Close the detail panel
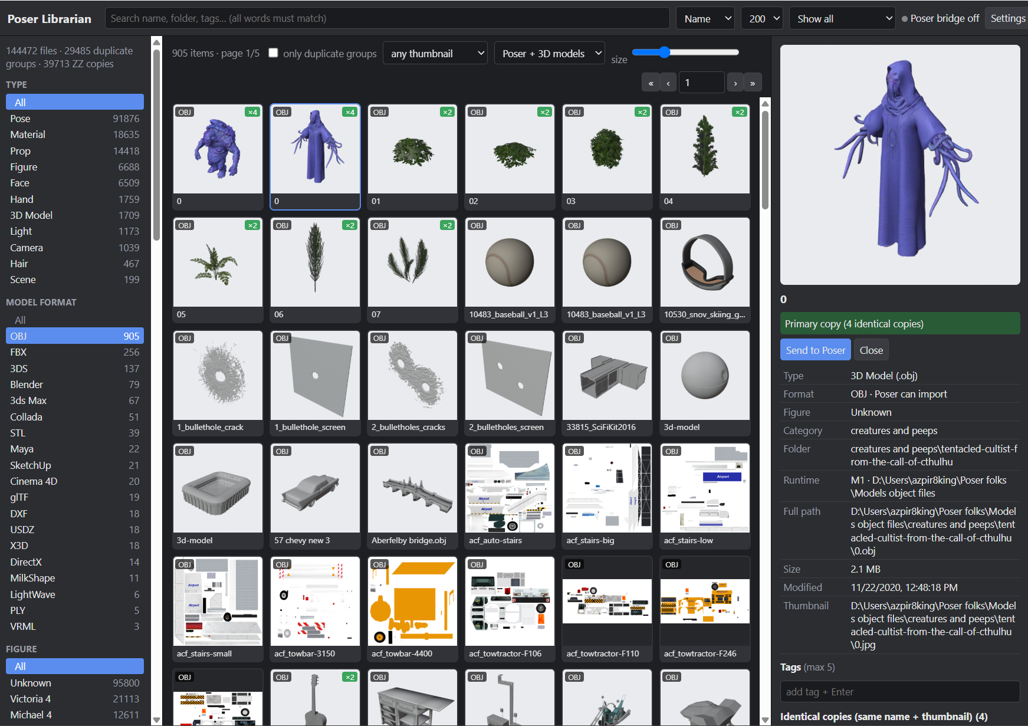 871,350
